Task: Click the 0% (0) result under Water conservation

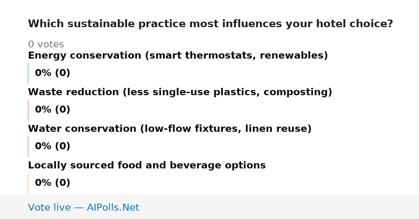Action: coord(53,146)
